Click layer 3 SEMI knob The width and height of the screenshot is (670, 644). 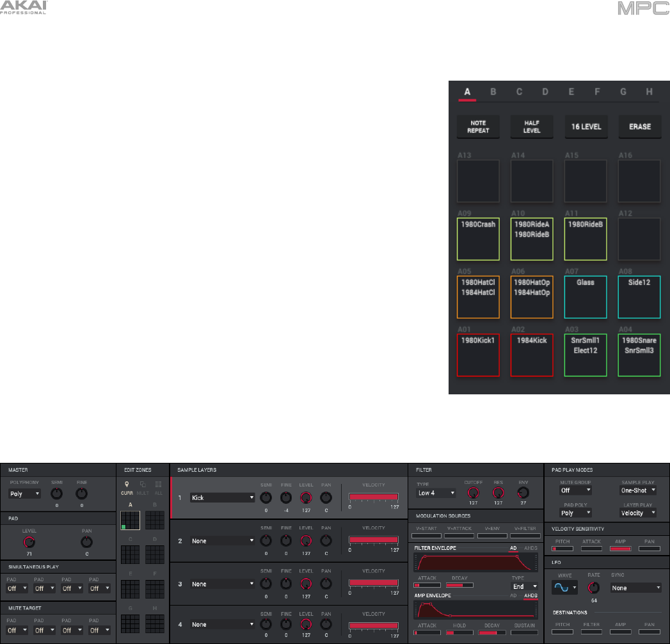[266, 584]
